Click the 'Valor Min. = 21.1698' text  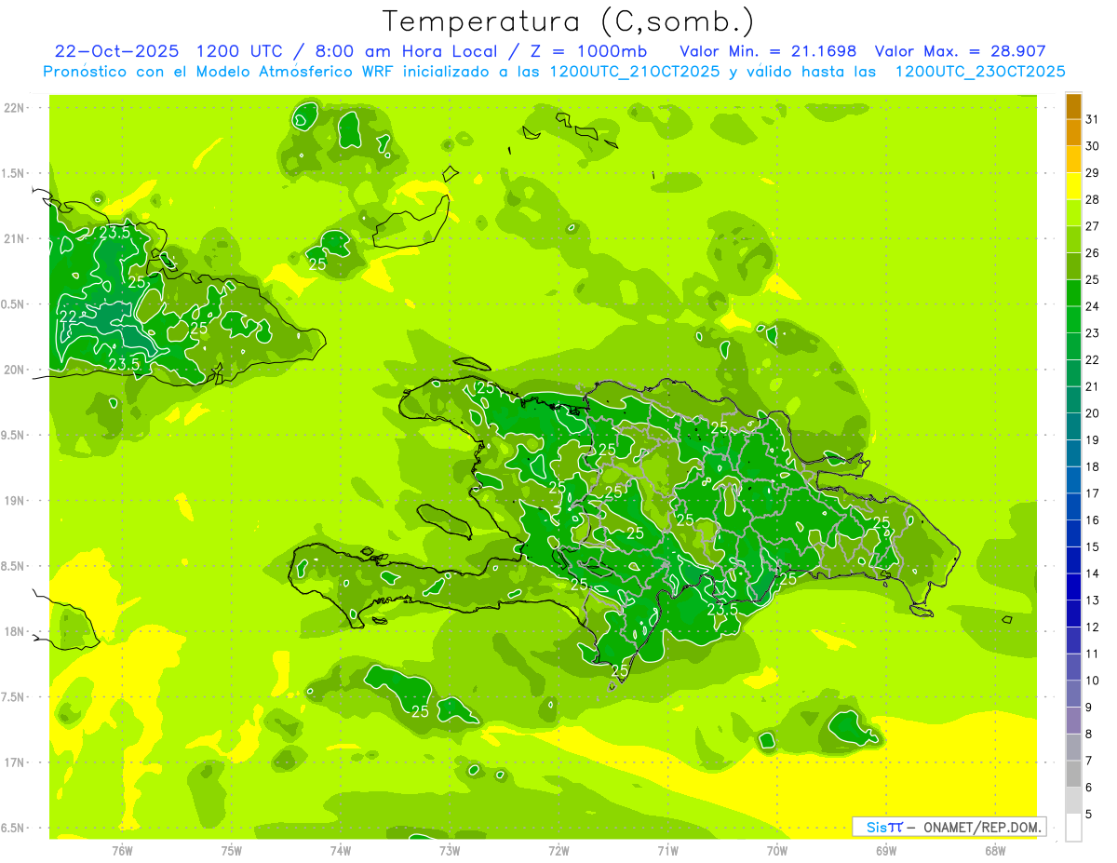768,51
